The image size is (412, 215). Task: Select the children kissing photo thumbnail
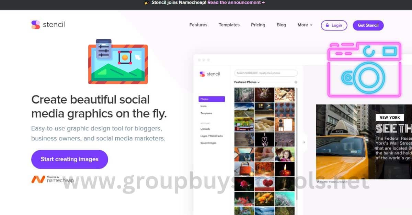285,154
